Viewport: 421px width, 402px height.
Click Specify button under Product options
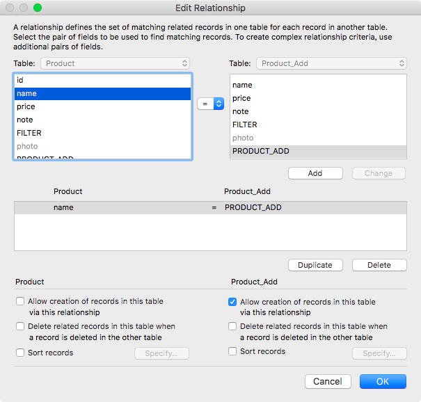coord(161,353)
